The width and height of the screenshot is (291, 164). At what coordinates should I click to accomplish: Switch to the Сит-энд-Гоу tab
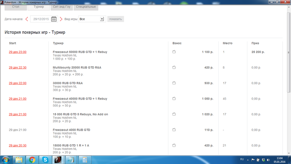(62, 7)
